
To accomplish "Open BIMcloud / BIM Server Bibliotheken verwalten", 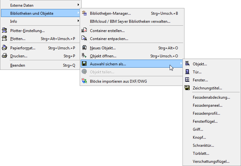I will click(x=130, y=21).
